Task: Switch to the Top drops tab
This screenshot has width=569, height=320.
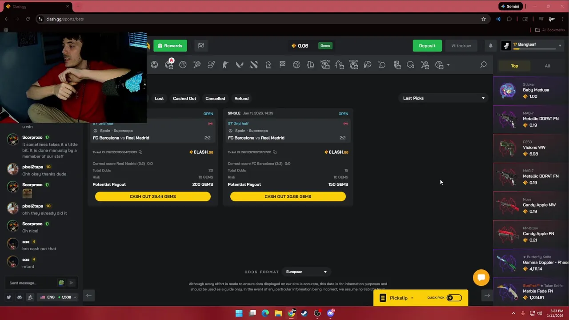Action: coord(514,66)
